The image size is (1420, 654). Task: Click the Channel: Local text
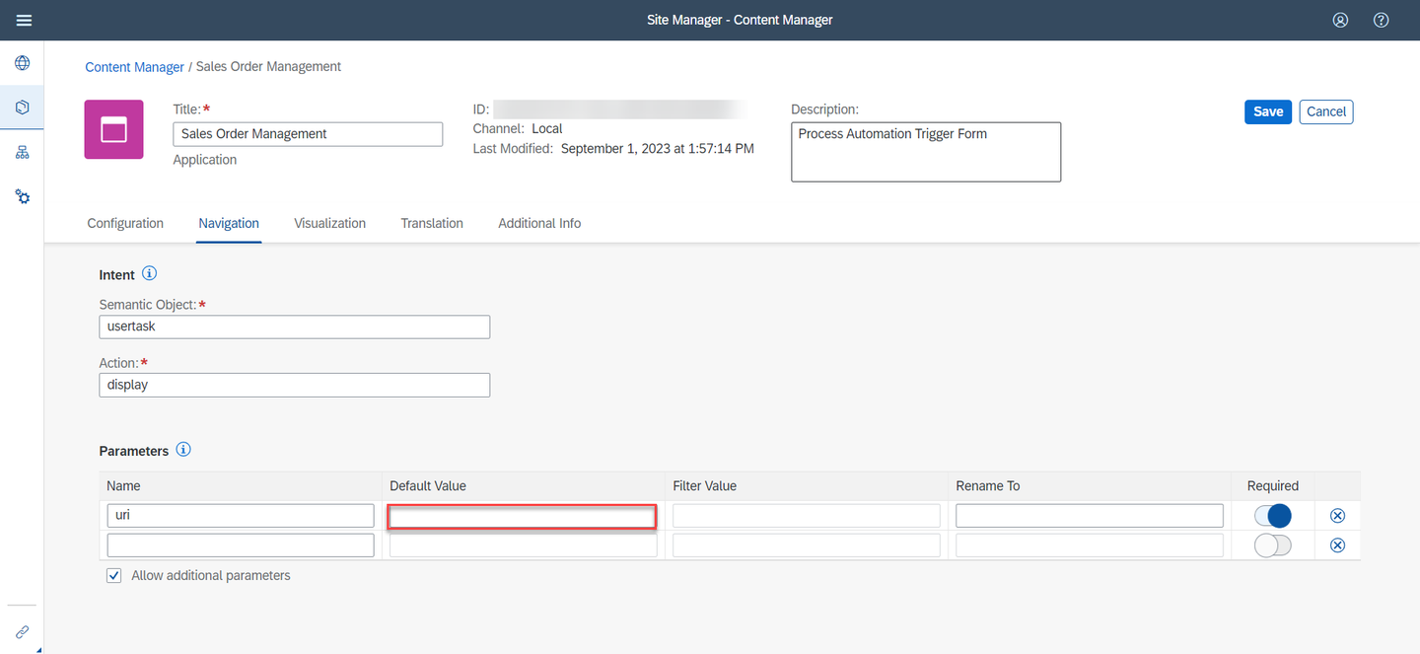click(518, 128)
